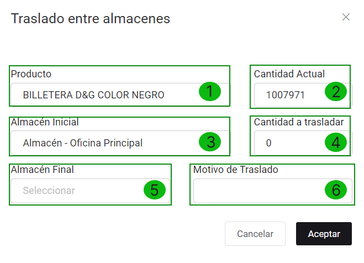
Task: Click the Cantidad a trasladar label
Action: tap(299, 122)
